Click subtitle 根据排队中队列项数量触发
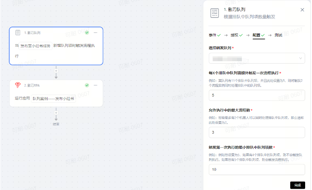 point(250,17)
